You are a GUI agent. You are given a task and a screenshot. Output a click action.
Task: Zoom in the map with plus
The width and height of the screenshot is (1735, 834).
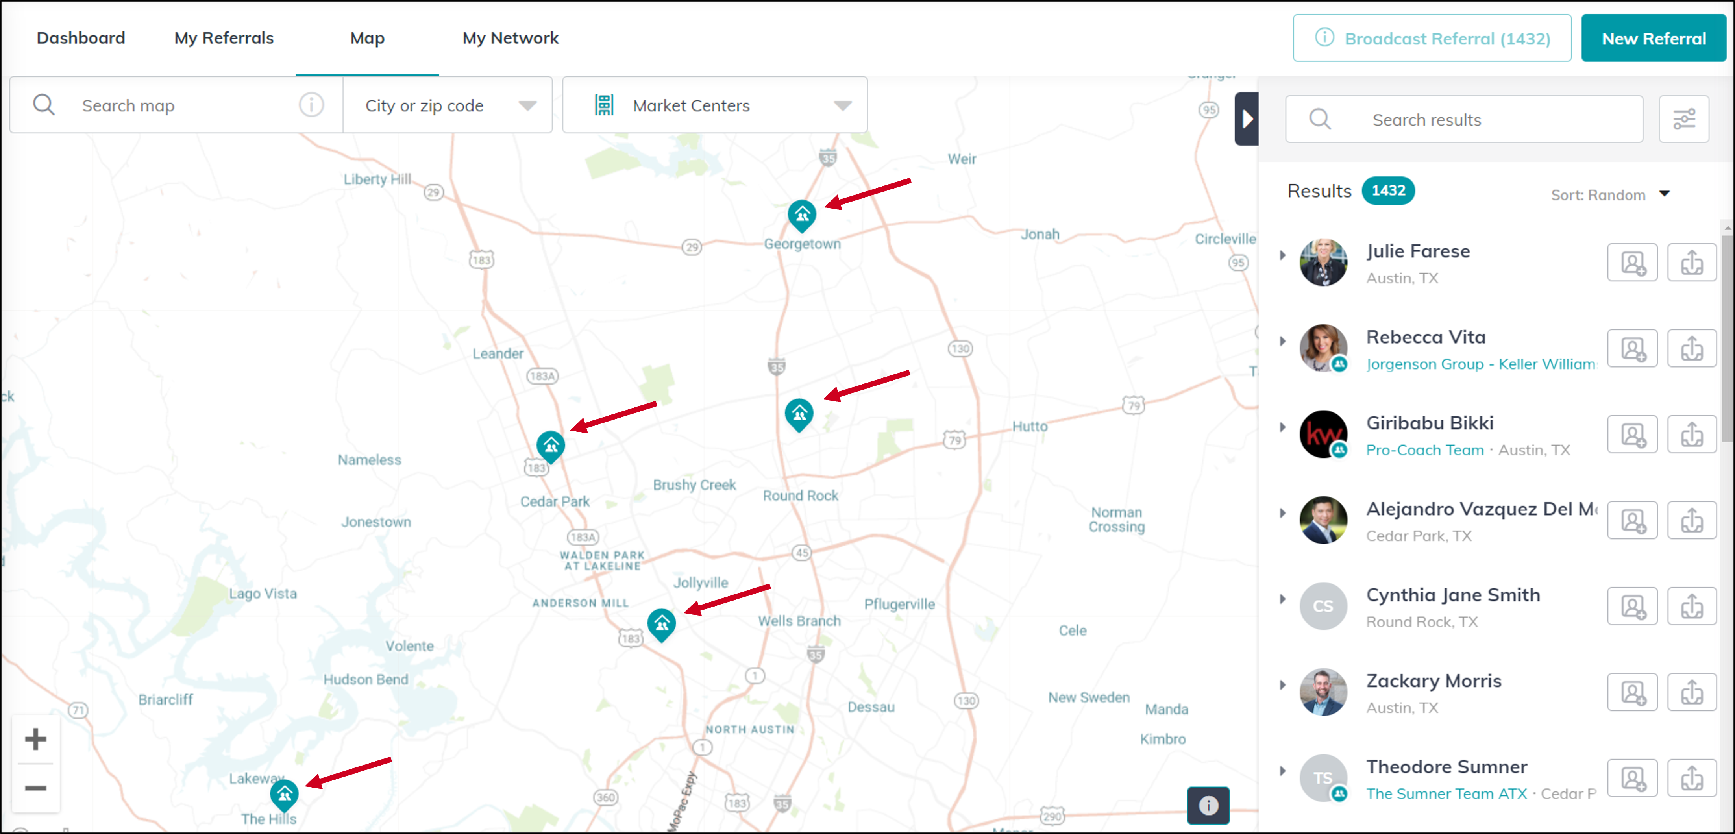[x=36, y=739]
